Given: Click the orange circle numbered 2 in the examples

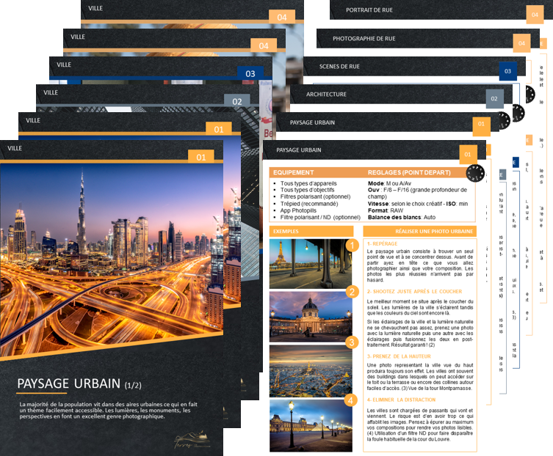Looking at the screenshot, I should coord(352,292).
